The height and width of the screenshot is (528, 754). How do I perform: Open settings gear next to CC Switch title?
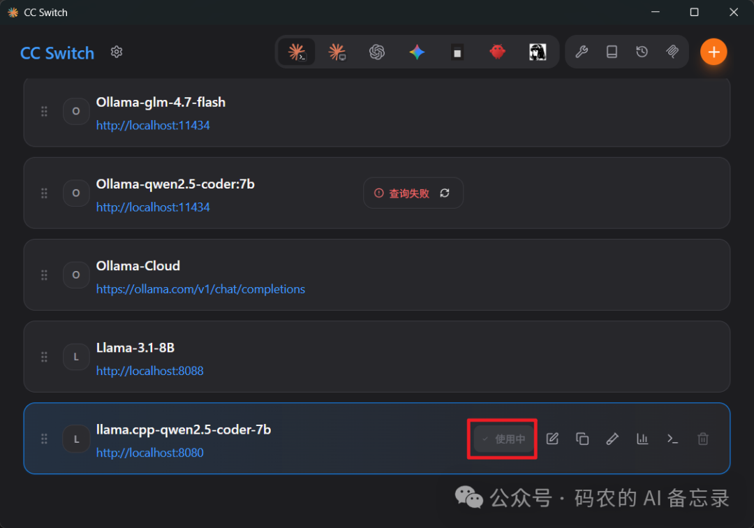[x=117, y=52]
